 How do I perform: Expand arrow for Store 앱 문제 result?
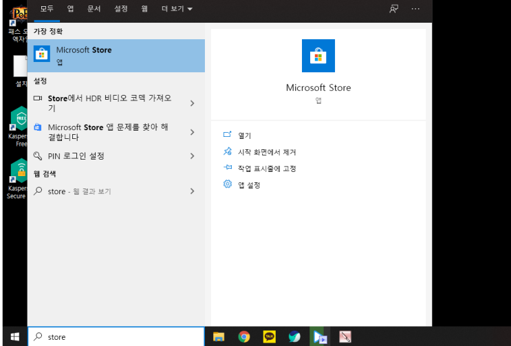tap(193, 132)
